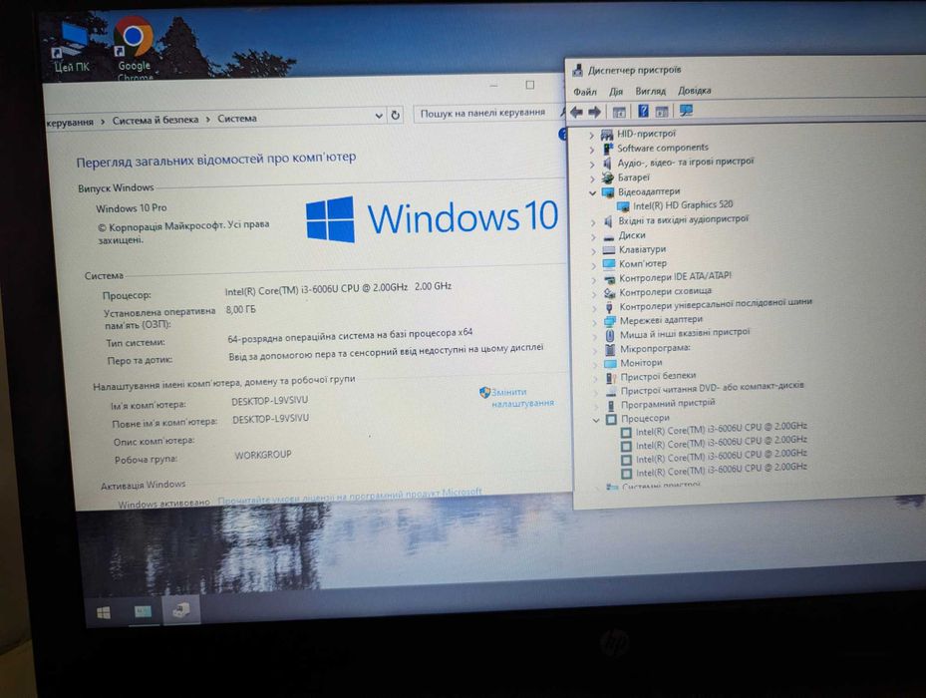Open the address bar history dropdown
The width and height of the screenshot is (926, 698).
[x=379, y=116]
